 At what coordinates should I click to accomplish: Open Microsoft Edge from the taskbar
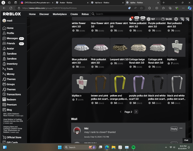pos(107,147)
